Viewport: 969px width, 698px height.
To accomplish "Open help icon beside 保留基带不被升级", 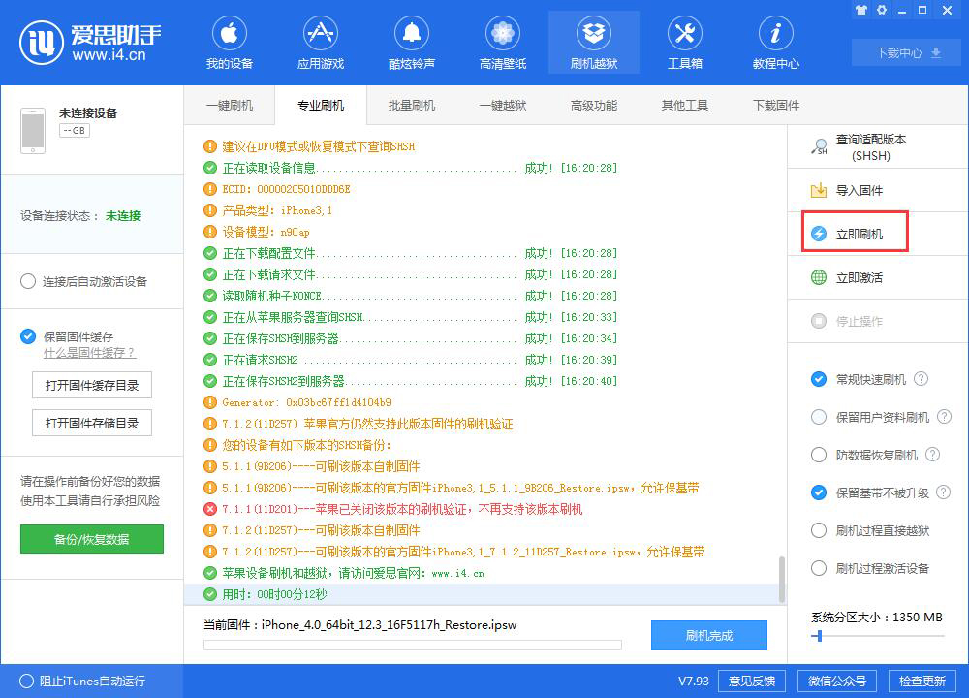I will pos(944,492).
